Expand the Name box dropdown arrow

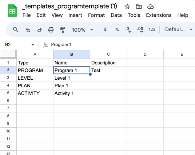(x=33, y=44)
